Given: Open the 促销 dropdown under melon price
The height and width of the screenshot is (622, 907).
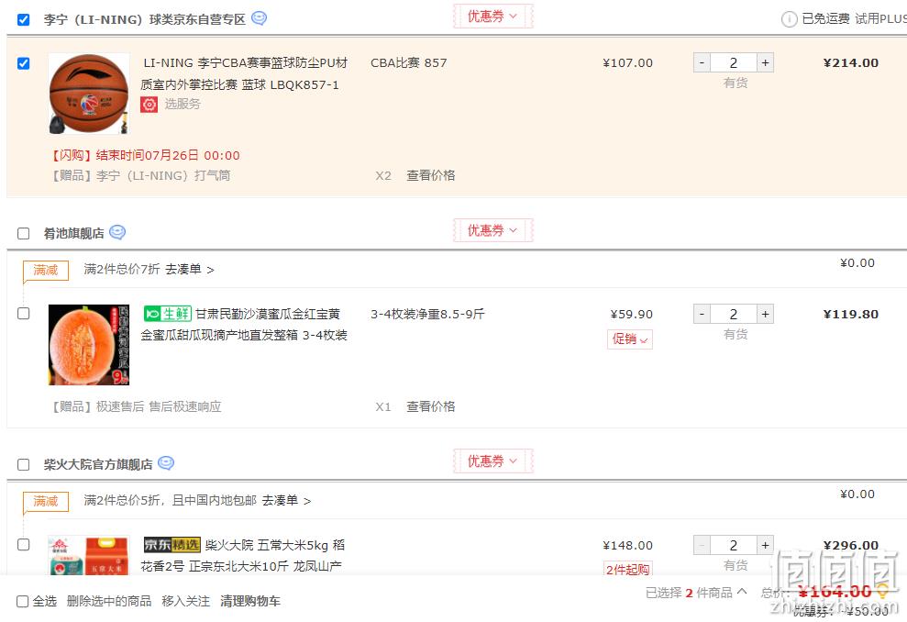Looking at the screenshot, I should coord(630,339).
